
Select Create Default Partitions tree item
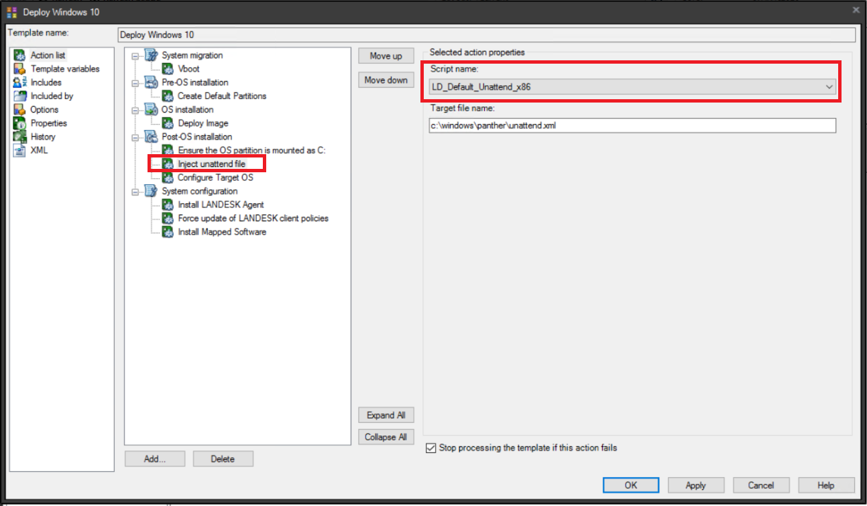coord(222,96)
